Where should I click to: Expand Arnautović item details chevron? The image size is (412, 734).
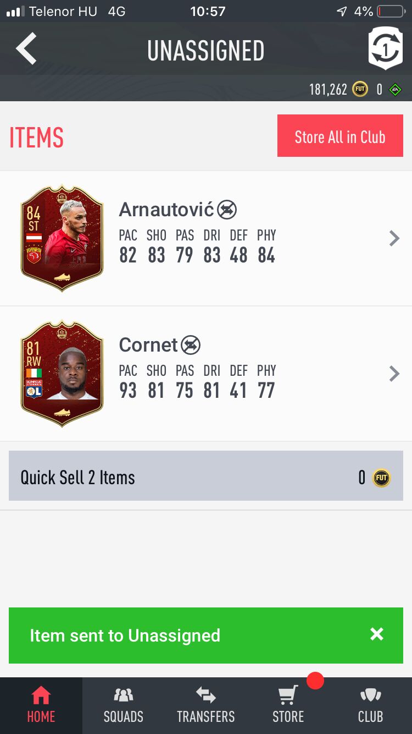[x=394, y=238]
